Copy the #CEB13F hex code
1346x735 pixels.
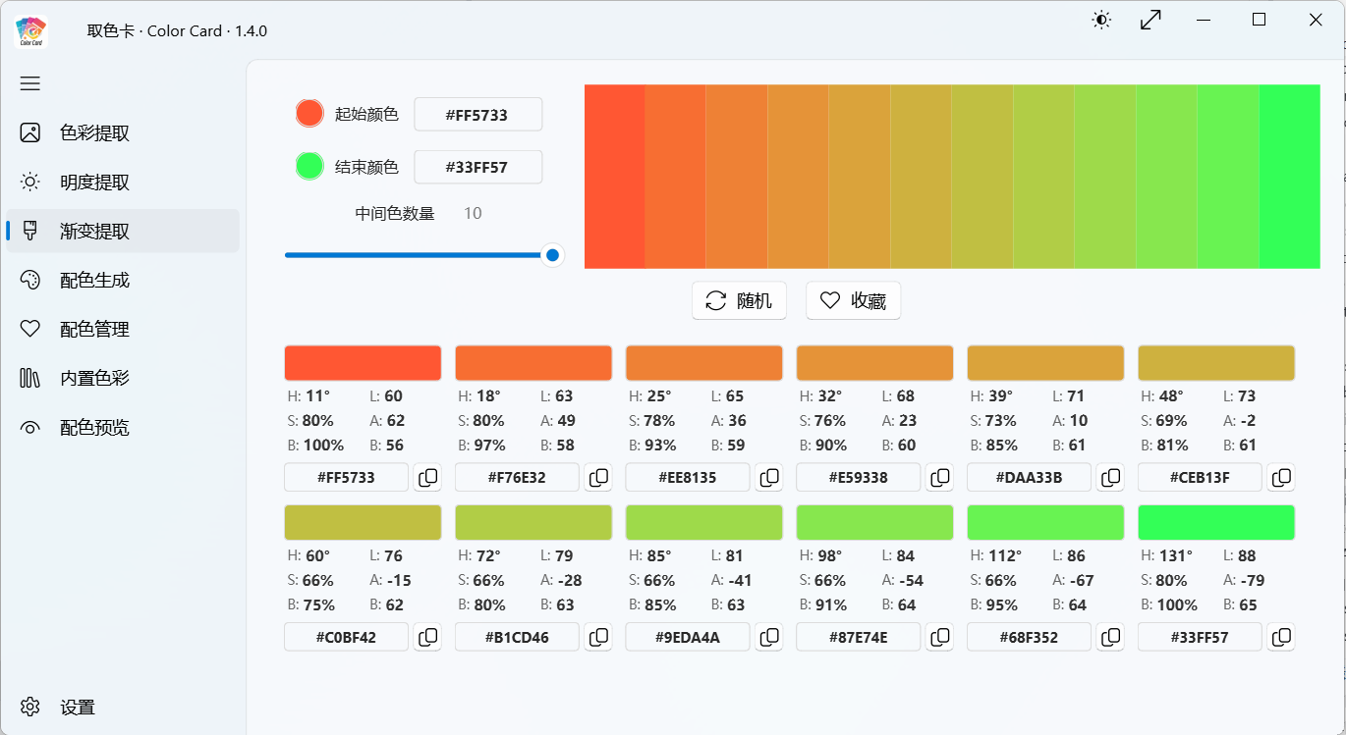point(1281,478)
